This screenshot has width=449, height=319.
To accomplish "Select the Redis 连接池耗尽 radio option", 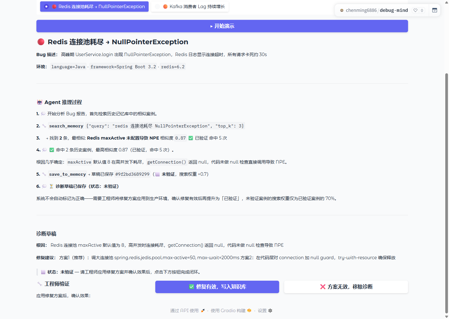I will 94,7.
